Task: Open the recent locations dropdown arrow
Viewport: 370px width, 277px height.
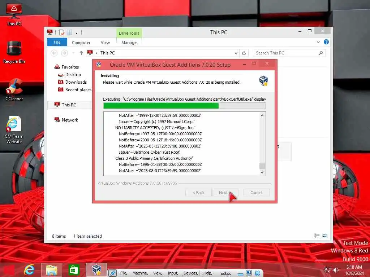Action: coord(73,53)
